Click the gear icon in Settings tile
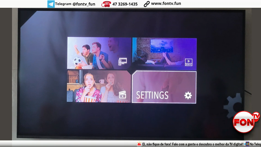The height and width of the screenshot is (147, 261). click(x=188, y=96)
